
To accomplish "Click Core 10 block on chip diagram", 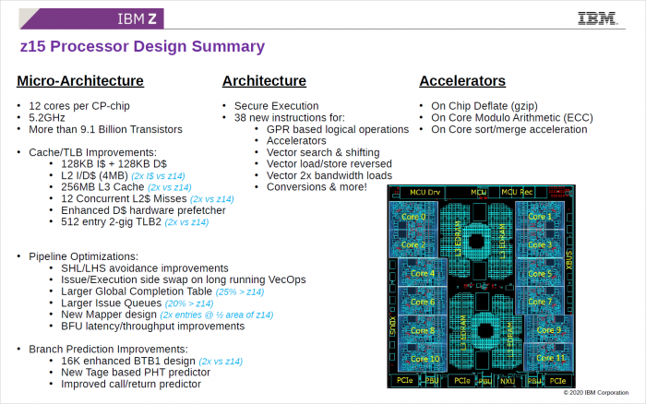I will pos(423,358).
